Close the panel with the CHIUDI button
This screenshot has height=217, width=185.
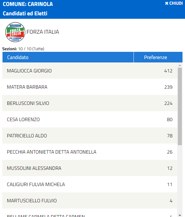pyautogui.click(x=174, y=3)
